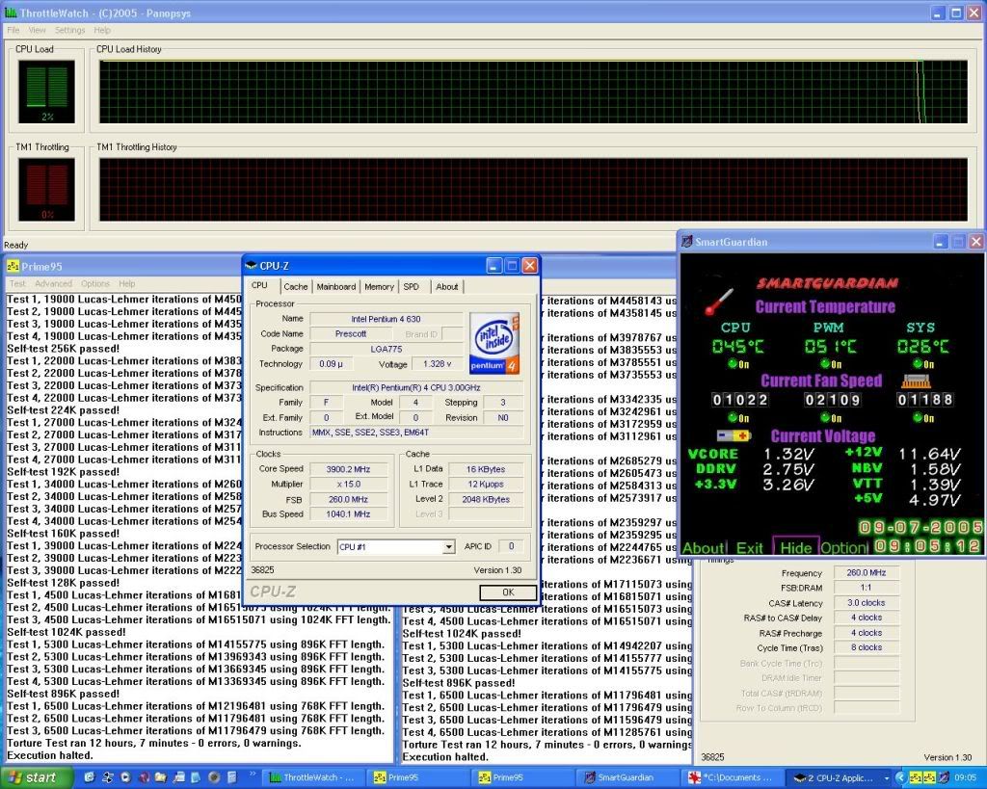Open the Settings menu in ThrottleWatch
Viewport: 987px width, 789px height.
click(x=69, y=30)
